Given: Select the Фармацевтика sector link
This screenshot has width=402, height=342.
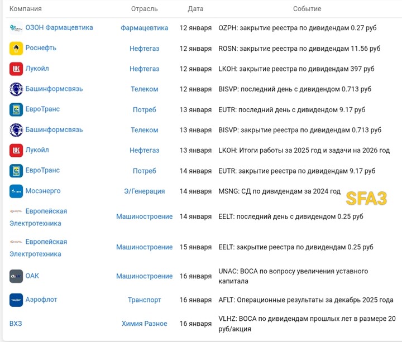Looking at the screenshot, I should coord(144,28).
